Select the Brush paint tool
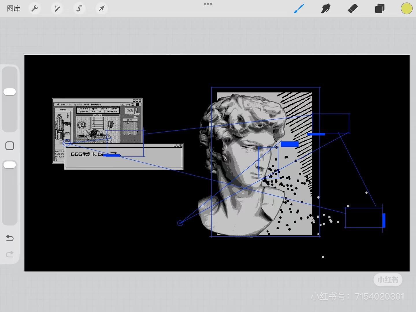416x312 pixels. 299,9
